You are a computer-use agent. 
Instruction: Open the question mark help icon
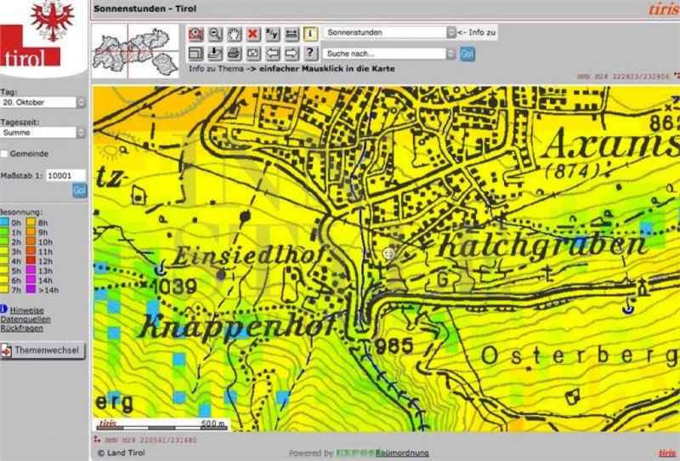click(310, 53)
